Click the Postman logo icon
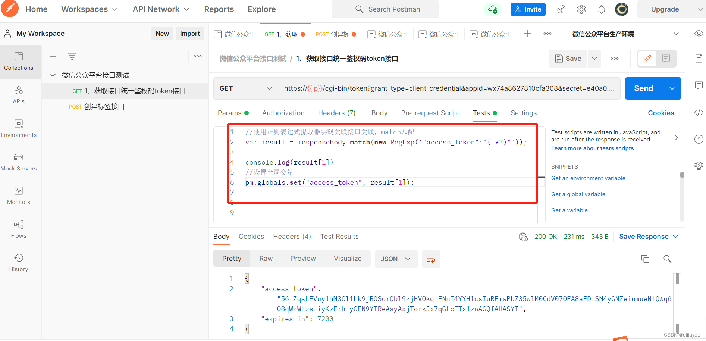The height and width of the screenshot is (341, 706). pos(10,9)
